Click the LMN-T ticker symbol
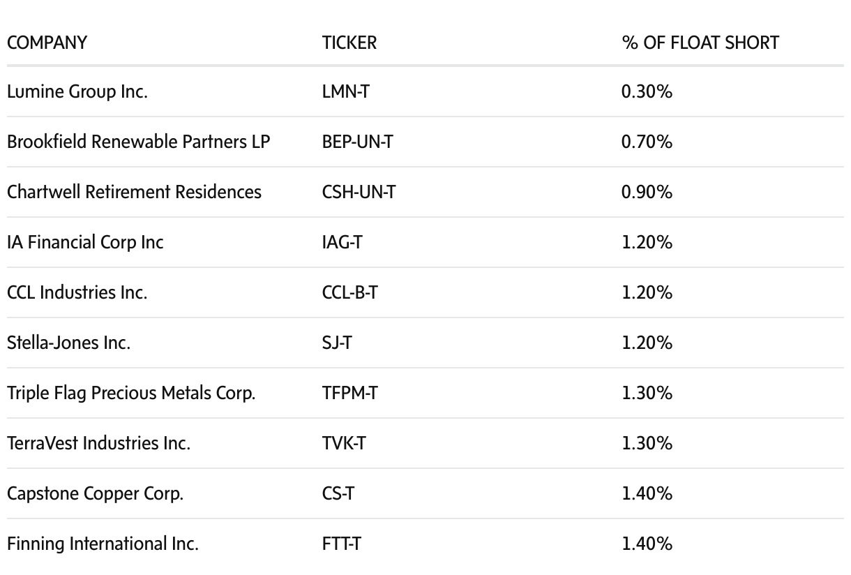 click(x=345, y=91)
